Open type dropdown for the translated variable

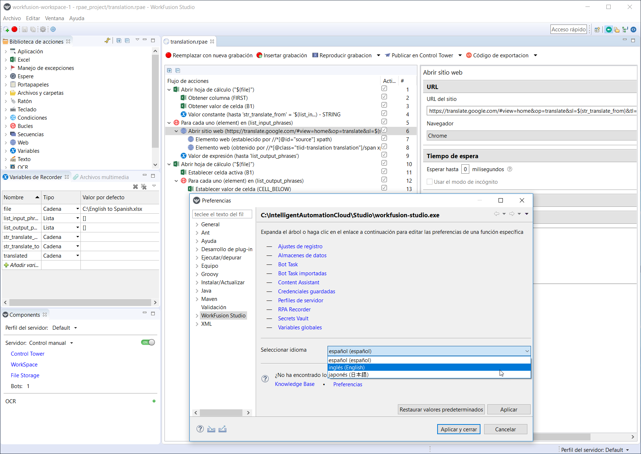tap(78, 256)
